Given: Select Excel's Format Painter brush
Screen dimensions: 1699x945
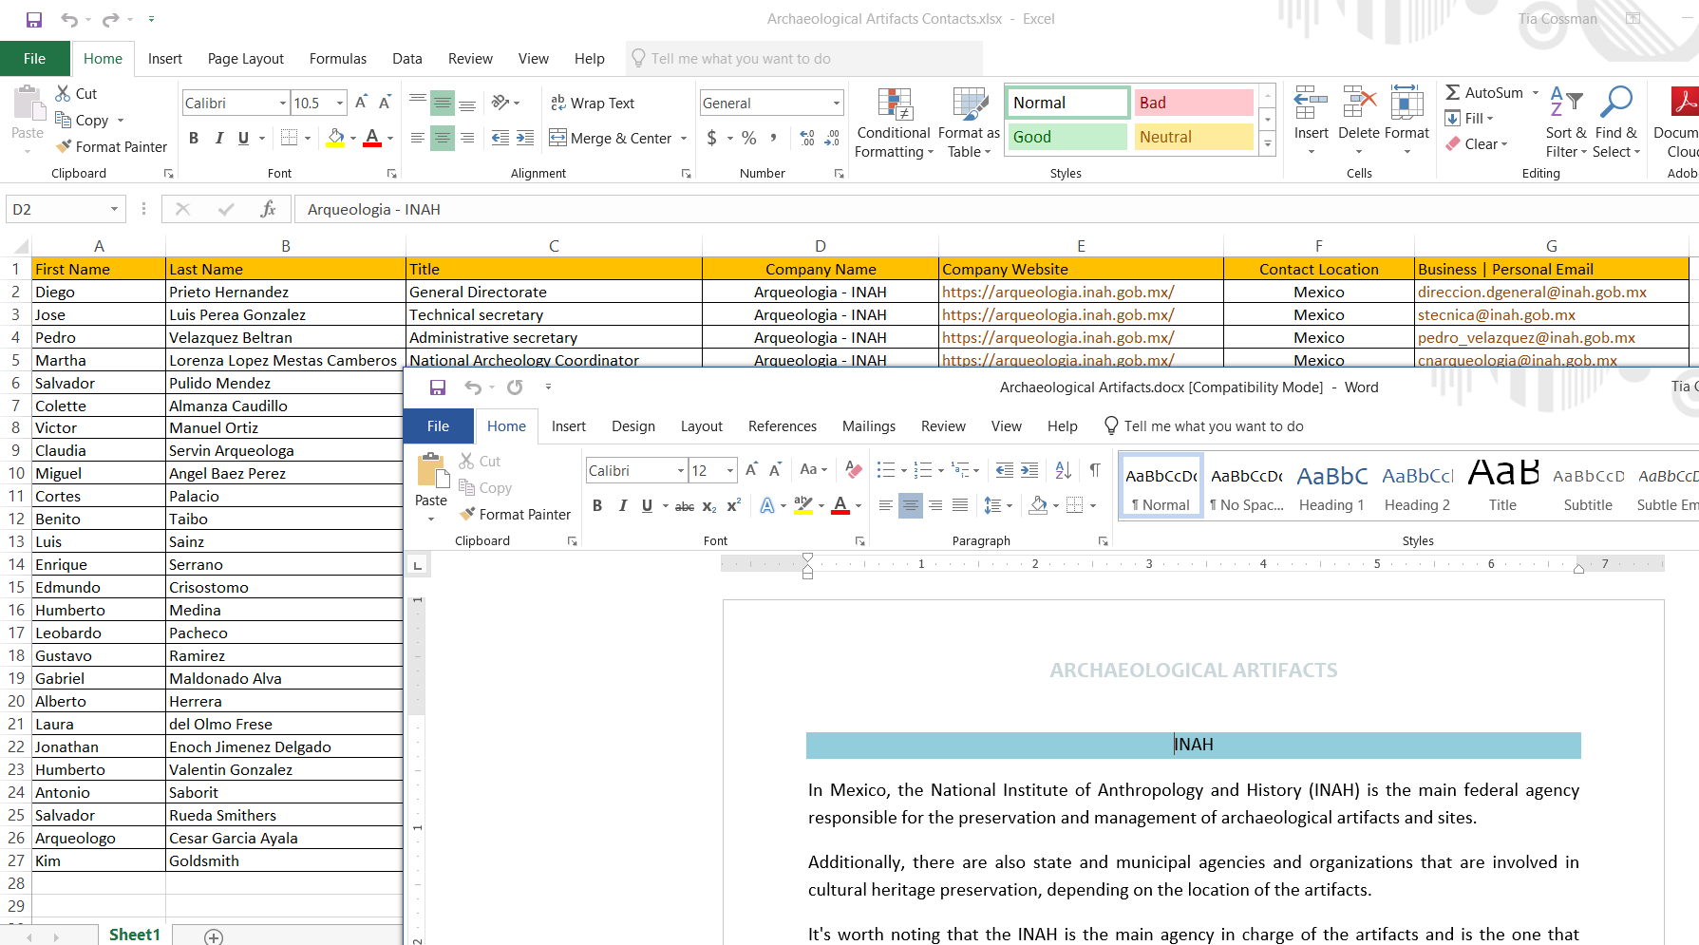Looking at the screenshot, I should [x=111, y=146].
